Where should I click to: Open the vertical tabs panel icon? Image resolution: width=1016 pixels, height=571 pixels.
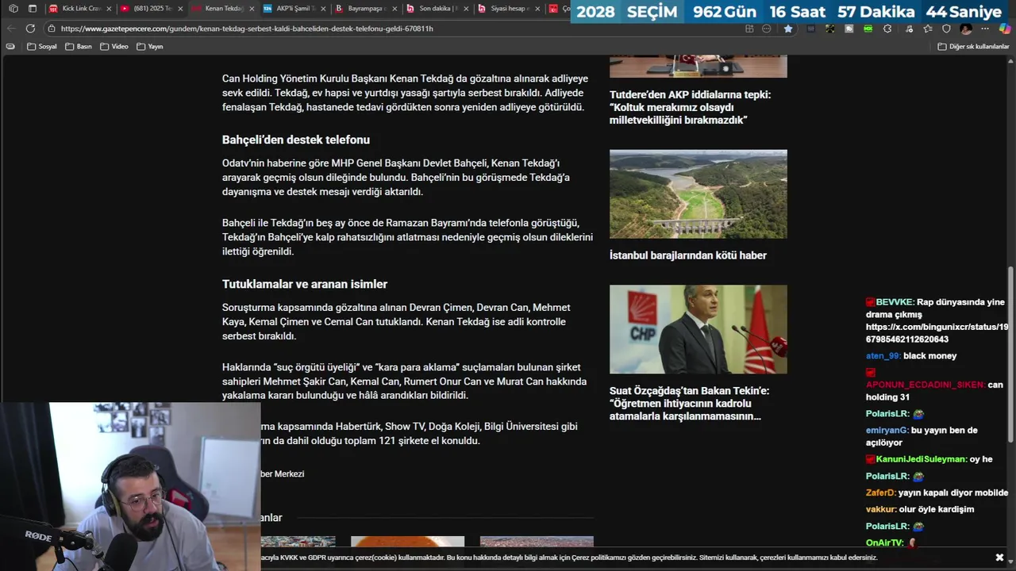coord(33,9)
